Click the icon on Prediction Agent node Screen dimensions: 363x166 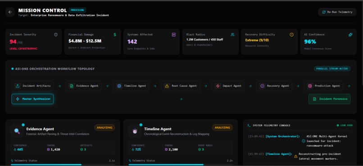tap(310, 86)
